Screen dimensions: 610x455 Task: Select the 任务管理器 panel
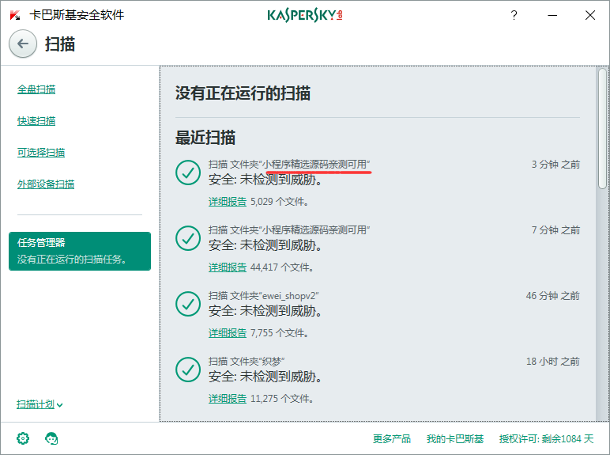80,251
